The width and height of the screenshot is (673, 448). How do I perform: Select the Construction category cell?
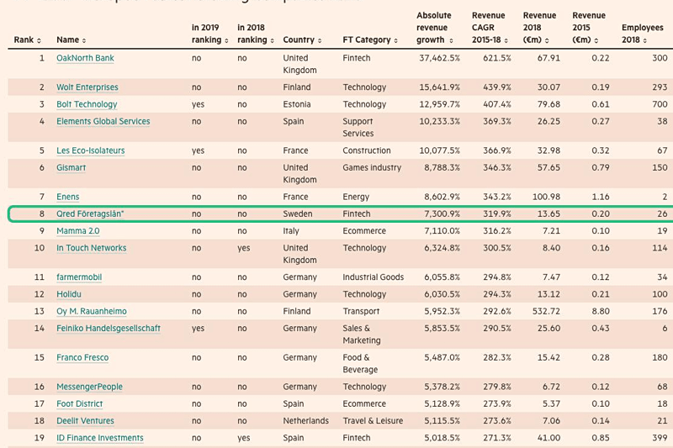tap(367, 150)
